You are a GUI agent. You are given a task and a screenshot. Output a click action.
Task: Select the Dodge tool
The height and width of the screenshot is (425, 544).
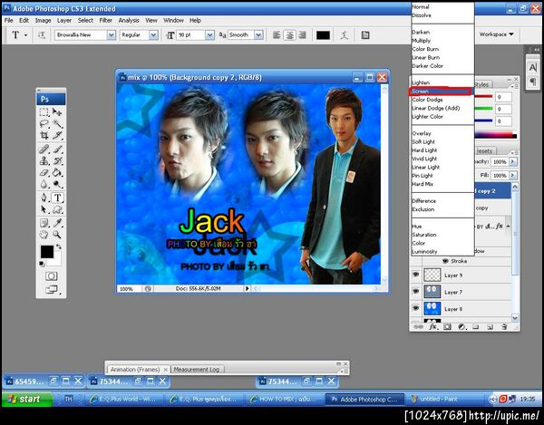57,184
